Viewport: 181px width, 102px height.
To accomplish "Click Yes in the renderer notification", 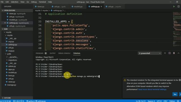I will click(x=175, y=94).
